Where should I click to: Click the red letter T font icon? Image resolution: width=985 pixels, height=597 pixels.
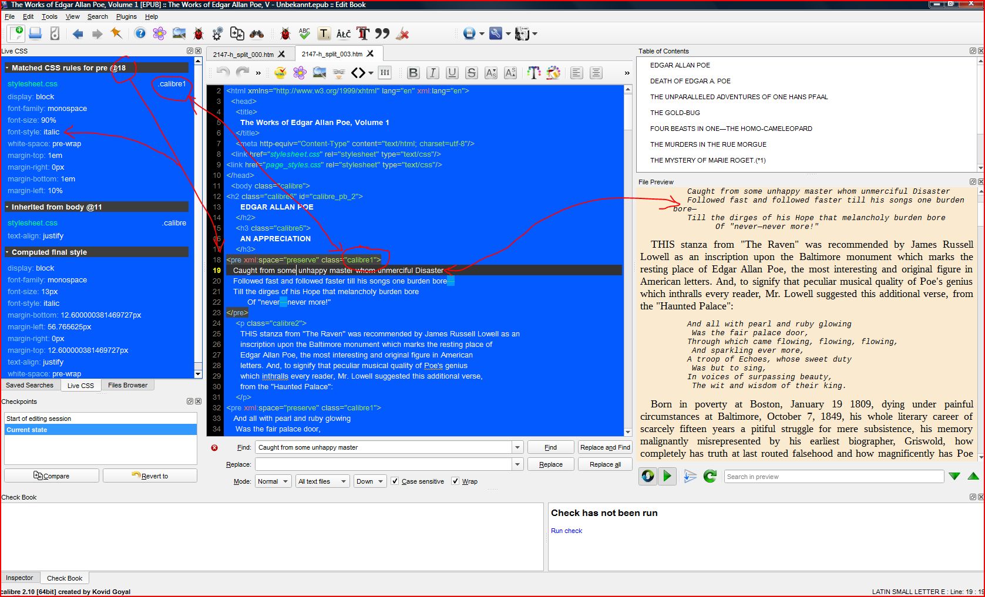click(x=363, y=33)
